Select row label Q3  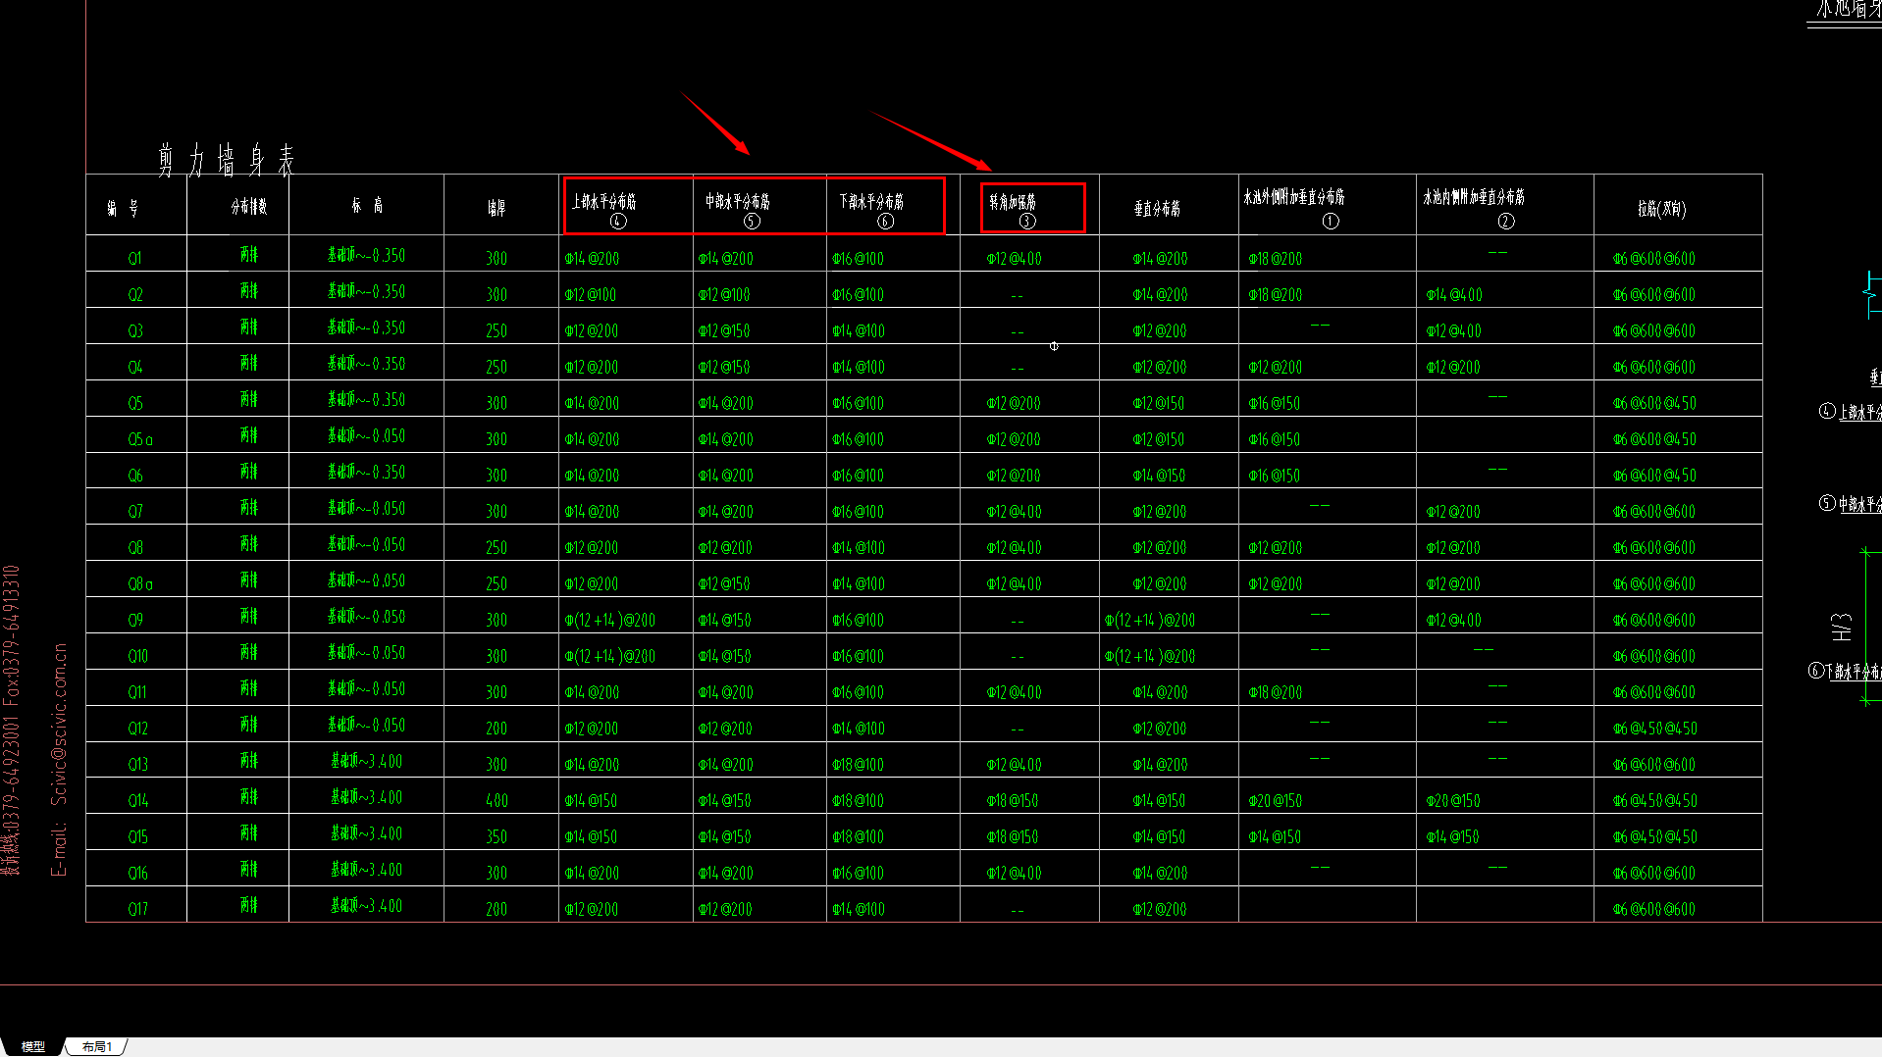point(135,331)
